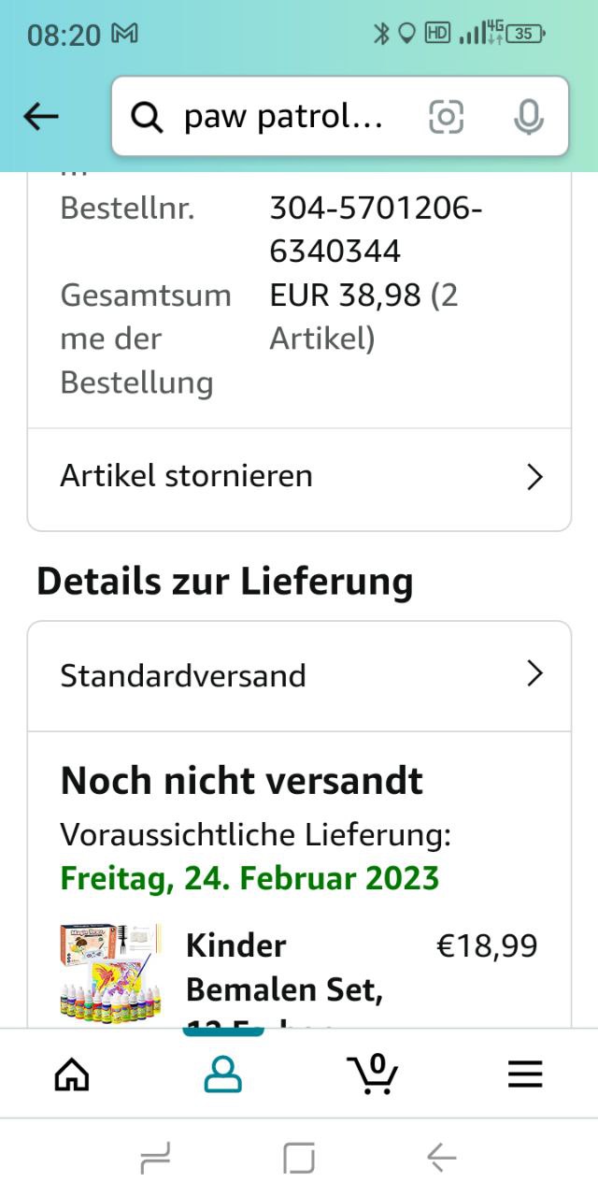Open the hamburger menu
This screenshot has height=1197, width=598.
(525, 1074)
